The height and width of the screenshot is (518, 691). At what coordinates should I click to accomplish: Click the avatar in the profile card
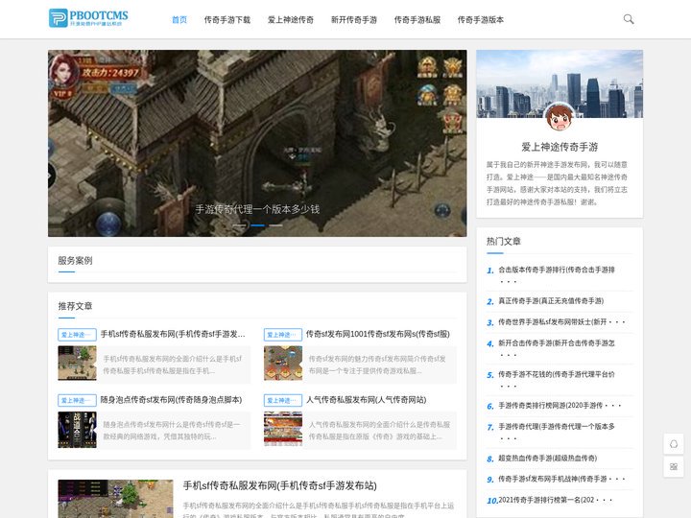tap(560, 118)
